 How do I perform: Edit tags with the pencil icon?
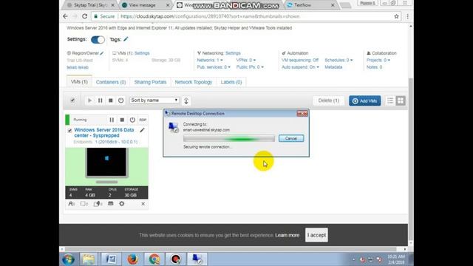pyautogui.click(x=126, y=39)
